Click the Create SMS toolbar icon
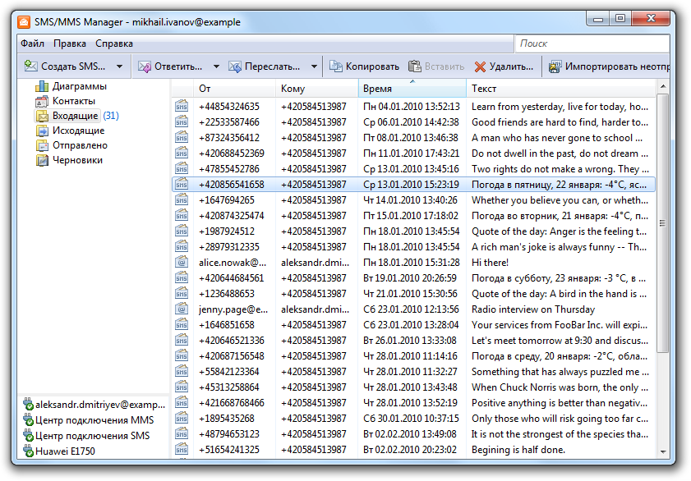691x481 pixels. pyautogui.click(x=30, y=66)
